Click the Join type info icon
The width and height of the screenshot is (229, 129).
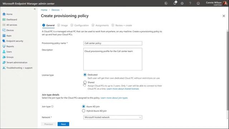(52, 106)
